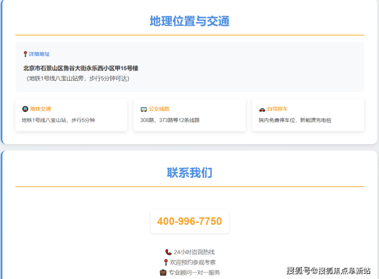Click the 24小时咨询热线 text line

click(194, 252)
